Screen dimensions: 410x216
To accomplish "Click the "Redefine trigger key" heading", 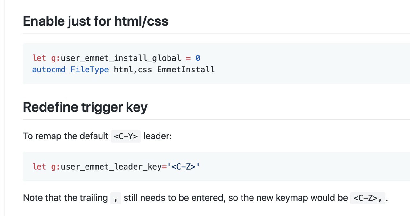I will [x=85, y=107].
